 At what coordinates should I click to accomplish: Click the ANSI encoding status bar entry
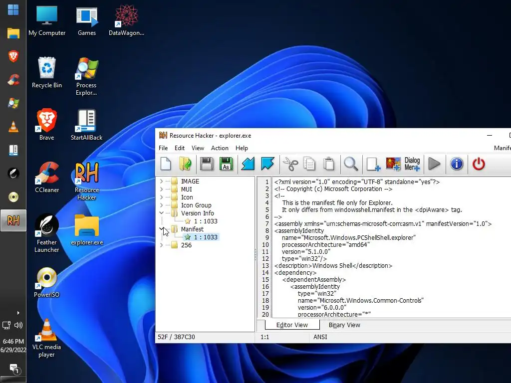click(x=320, y=337)
